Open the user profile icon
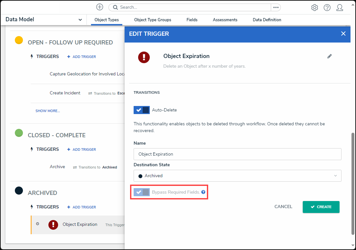The width and height of the screenshot is (356, 250). (x=340, y=8)
